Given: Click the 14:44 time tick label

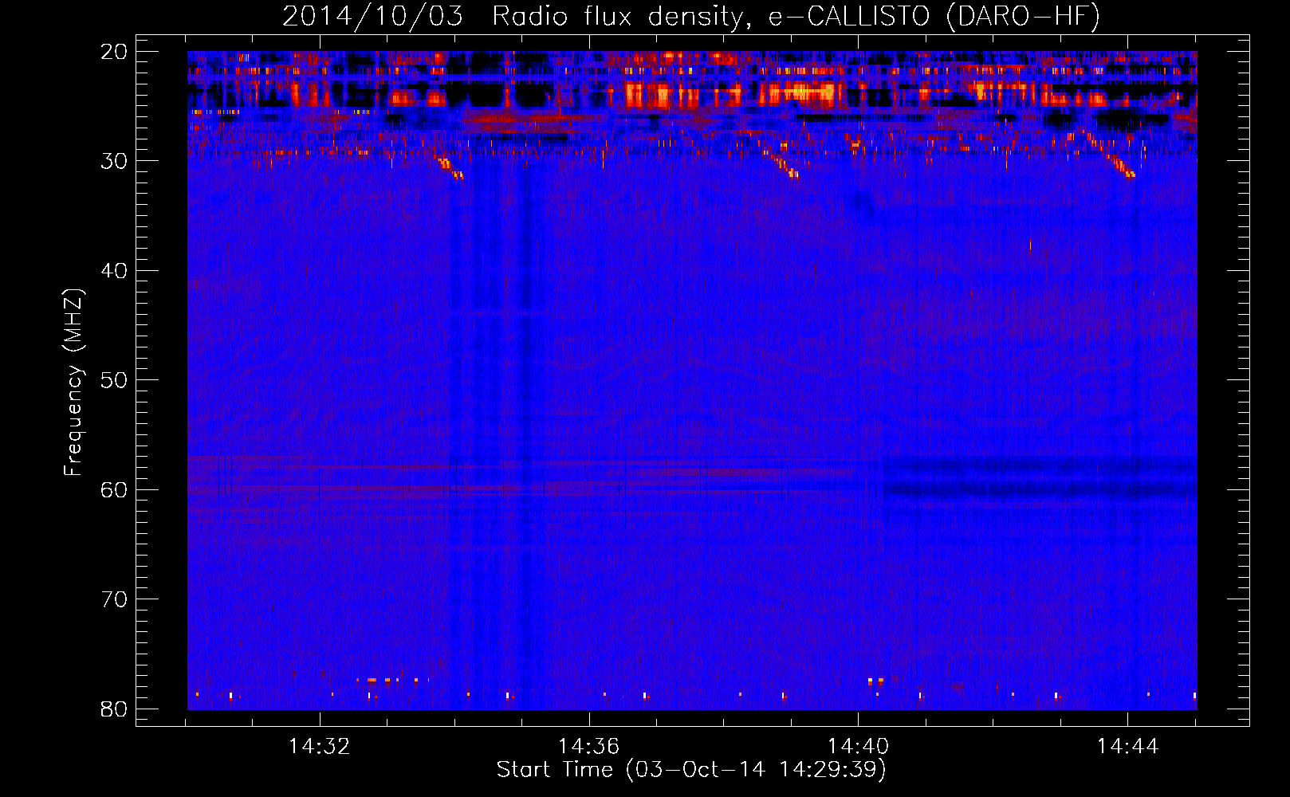Looking at the screenshot, I should tap(1127, 747).
